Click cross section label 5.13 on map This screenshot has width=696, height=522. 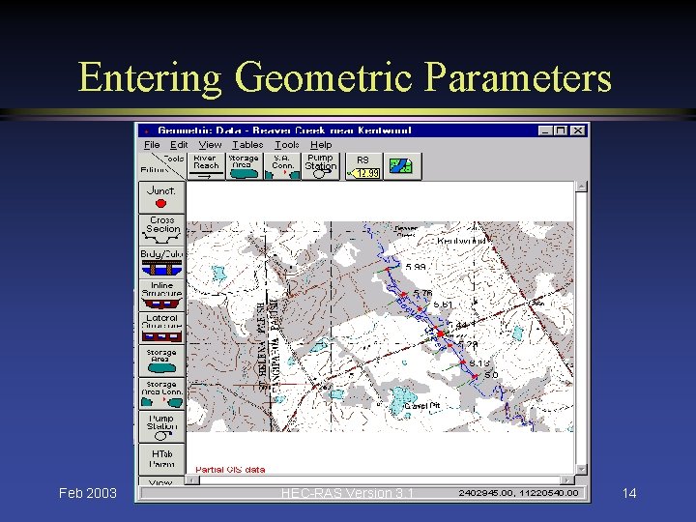[478, 363]
